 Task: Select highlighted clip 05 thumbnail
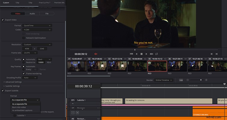coord(157,66)
